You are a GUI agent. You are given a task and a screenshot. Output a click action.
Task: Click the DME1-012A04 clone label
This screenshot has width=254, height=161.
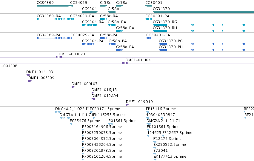[105, 96]
